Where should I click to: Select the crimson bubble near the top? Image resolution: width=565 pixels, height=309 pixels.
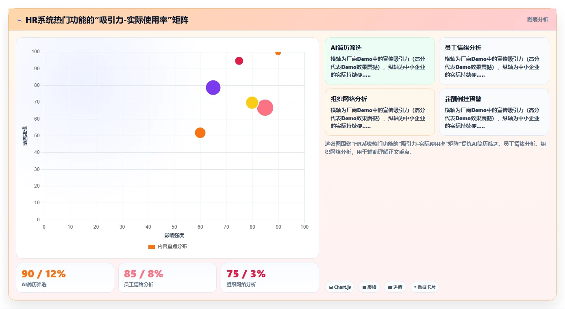click(239, 61)
